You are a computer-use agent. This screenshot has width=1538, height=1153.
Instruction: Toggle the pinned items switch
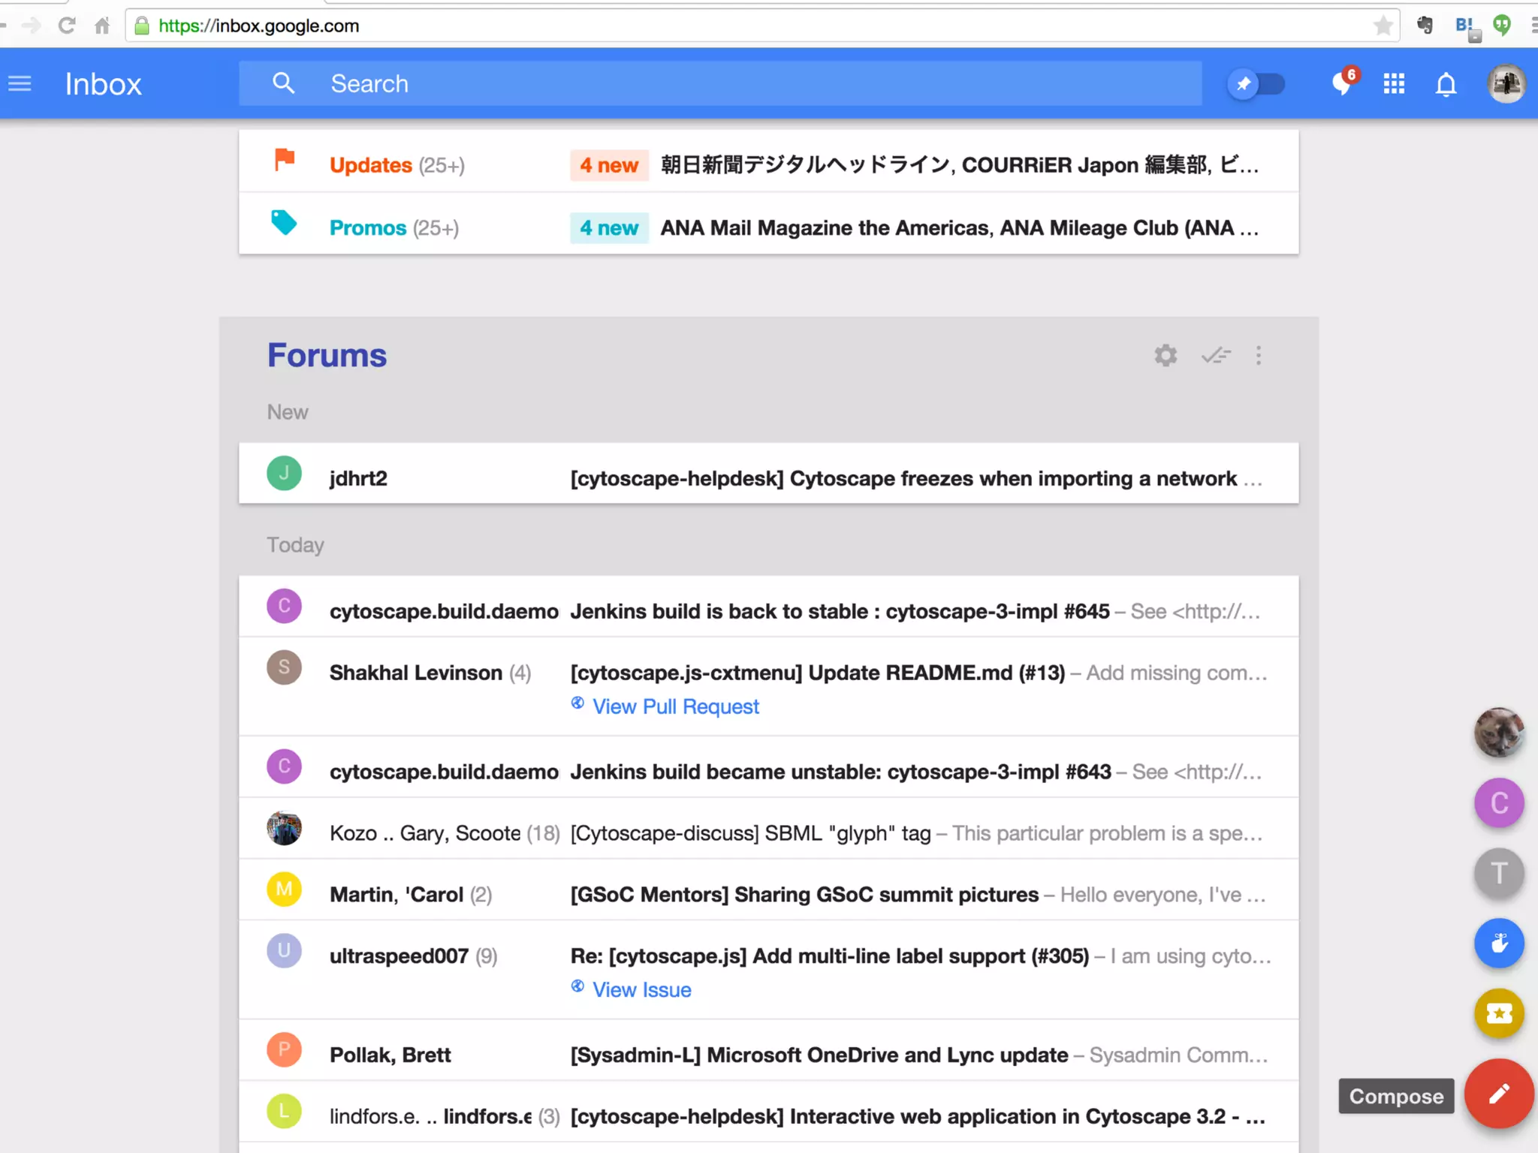tap(1256, 83)
